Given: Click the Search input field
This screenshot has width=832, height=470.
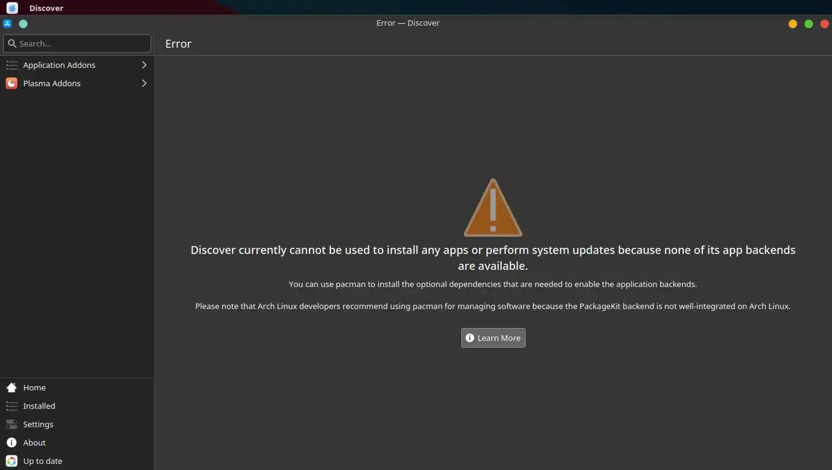Looking at the screenshot, I should tap(77, 43).
